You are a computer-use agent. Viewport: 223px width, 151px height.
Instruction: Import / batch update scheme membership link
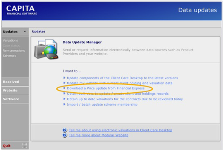pos(102,104)
